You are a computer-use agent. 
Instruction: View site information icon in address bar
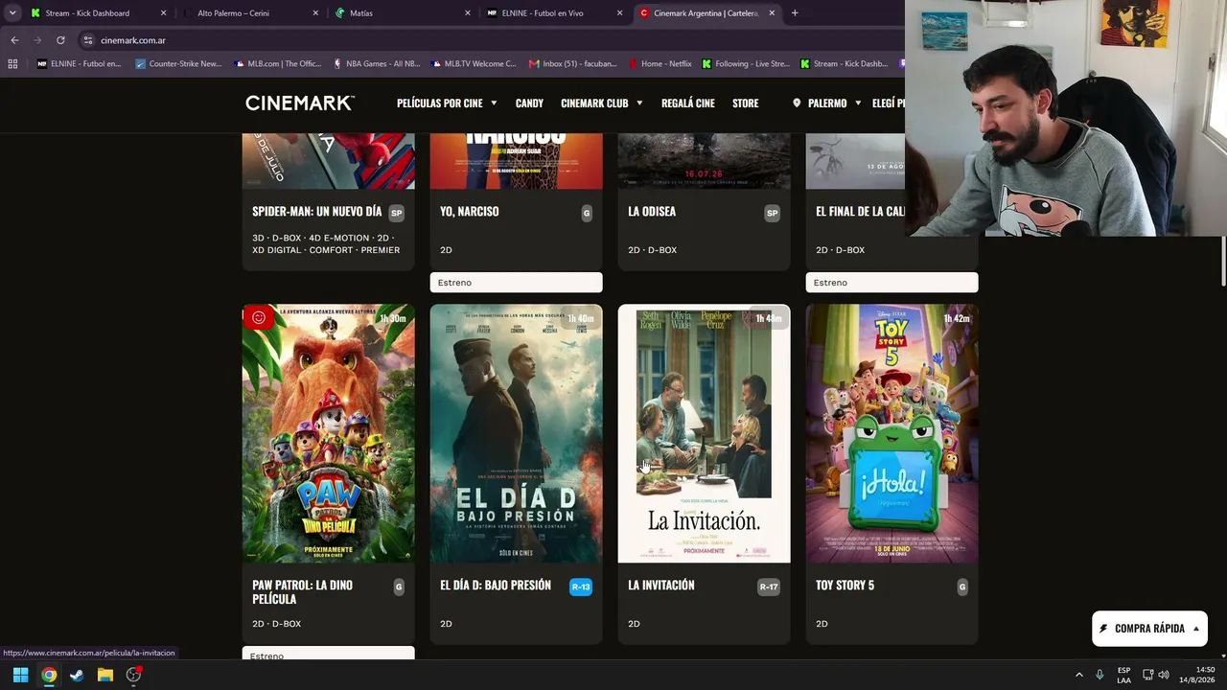[x=87, y=40]
